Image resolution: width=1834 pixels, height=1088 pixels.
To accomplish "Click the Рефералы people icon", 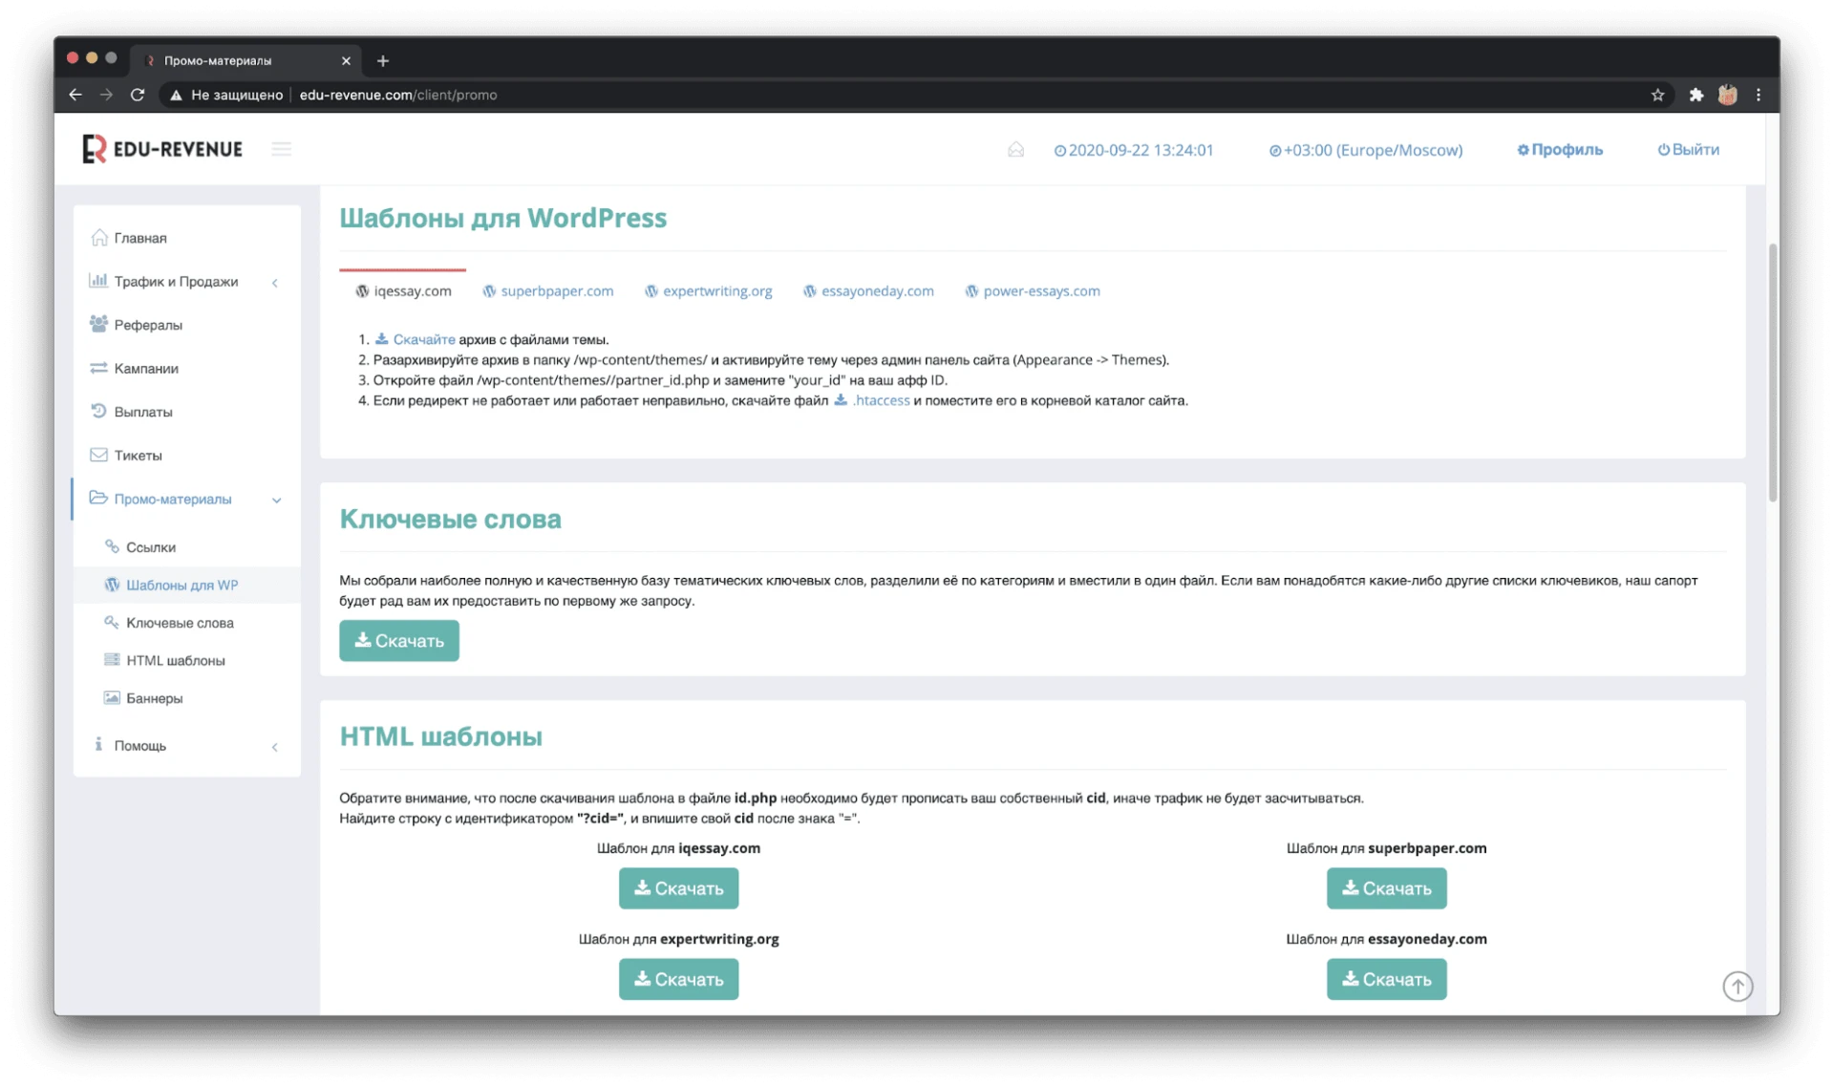I will 98,324.
